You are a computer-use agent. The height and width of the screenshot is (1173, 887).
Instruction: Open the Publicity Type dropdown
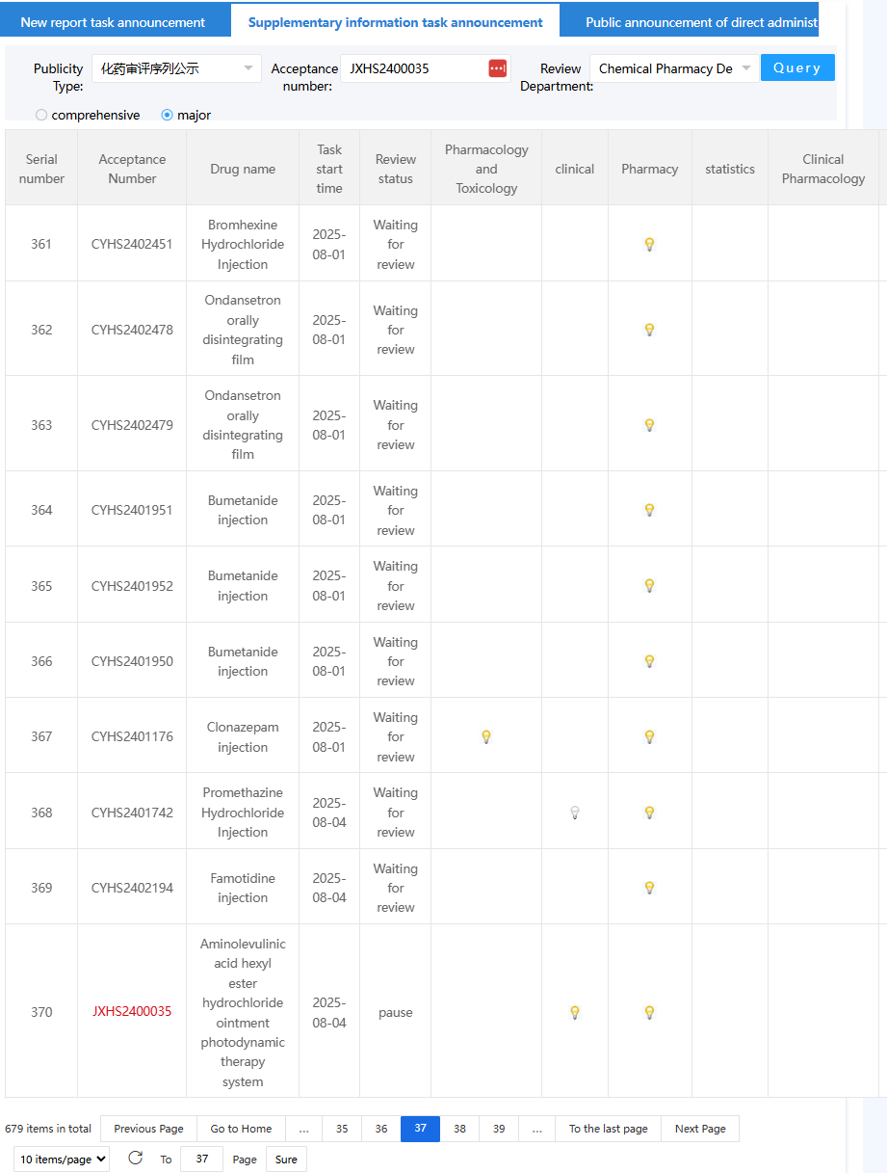[176, 68]
